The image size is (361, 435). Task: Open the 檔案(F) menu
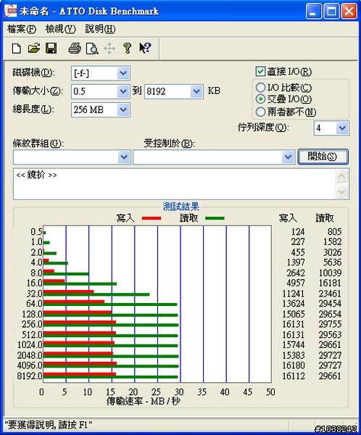click(21, 29)
